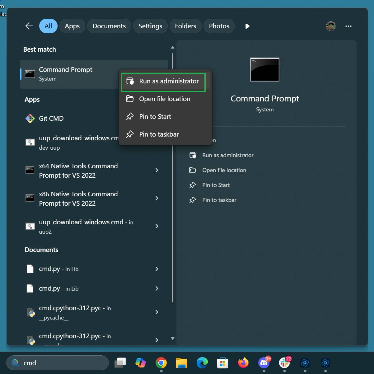
Task: Launch File Explorer from the taskbar
Action: pyautogui.click(x=181, y=363)
